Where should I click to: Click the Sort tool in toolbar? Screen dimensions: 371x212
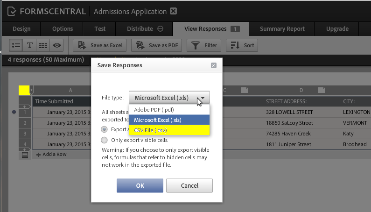point(242,45)
